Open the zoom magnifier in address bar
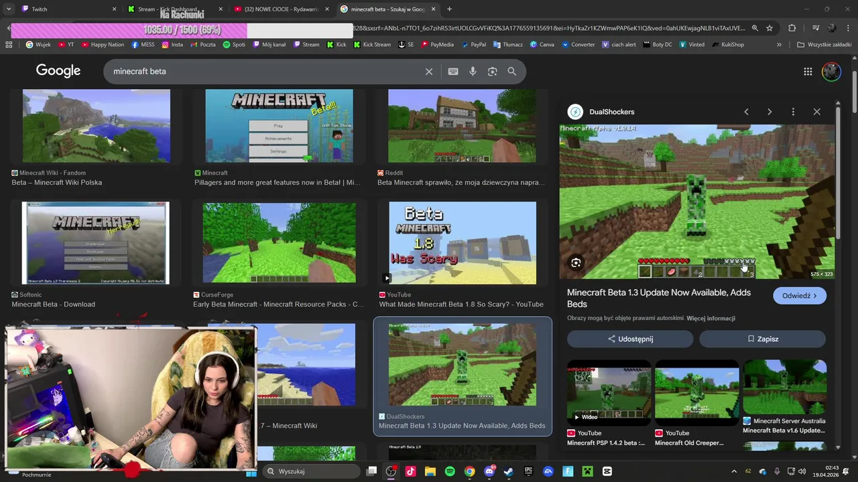 point(755,28)
